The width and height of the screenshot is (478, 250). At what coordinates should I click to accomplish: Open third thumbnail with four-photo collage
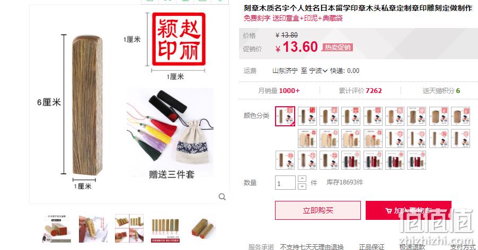[x=129, y=229]
